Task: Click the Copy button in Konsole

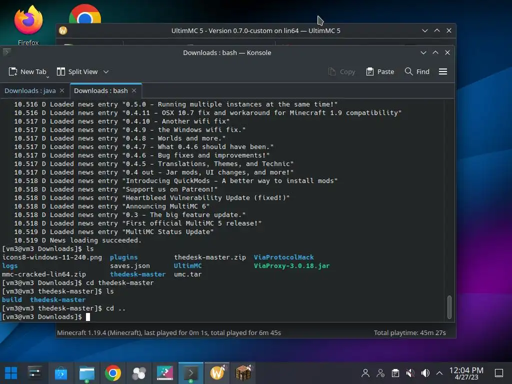Action: pos(341,71)
